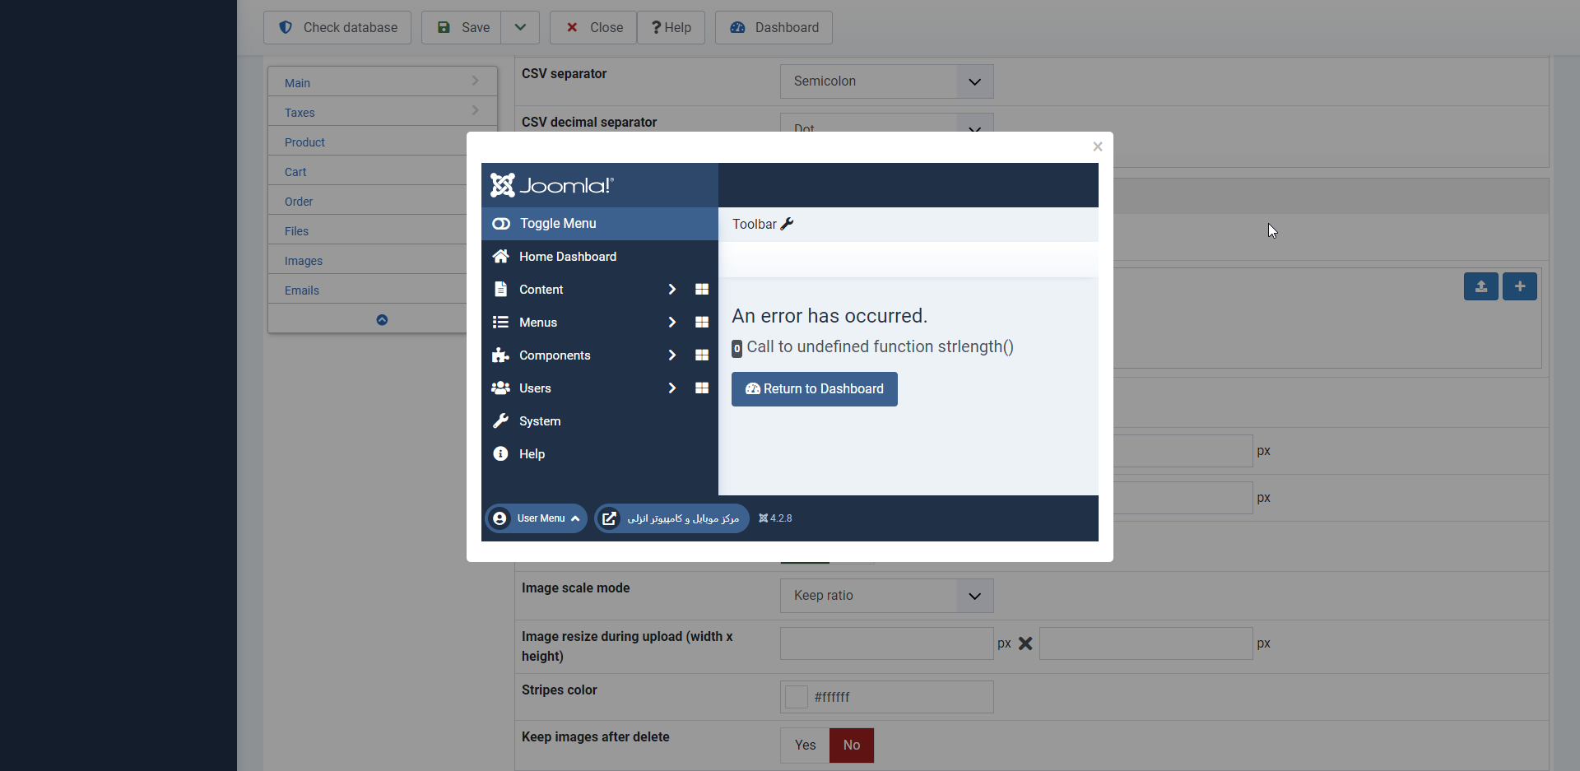This screenshot has width=1580, height=771.
Task: Click the Joomla logo in the modal
Action: (x=551, y=185)
